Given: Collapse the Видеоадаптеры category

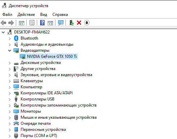Looking at the screenshot, I should (x=10, y=50).
